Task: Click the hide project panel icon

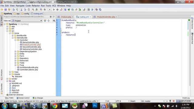Action: [x=54, y=17]
